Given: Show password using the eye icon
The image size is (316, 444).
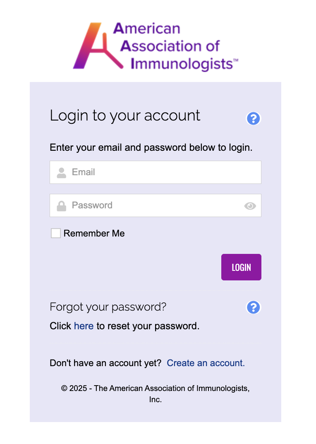Looking at the screenshot, I should tap(250, 206).
